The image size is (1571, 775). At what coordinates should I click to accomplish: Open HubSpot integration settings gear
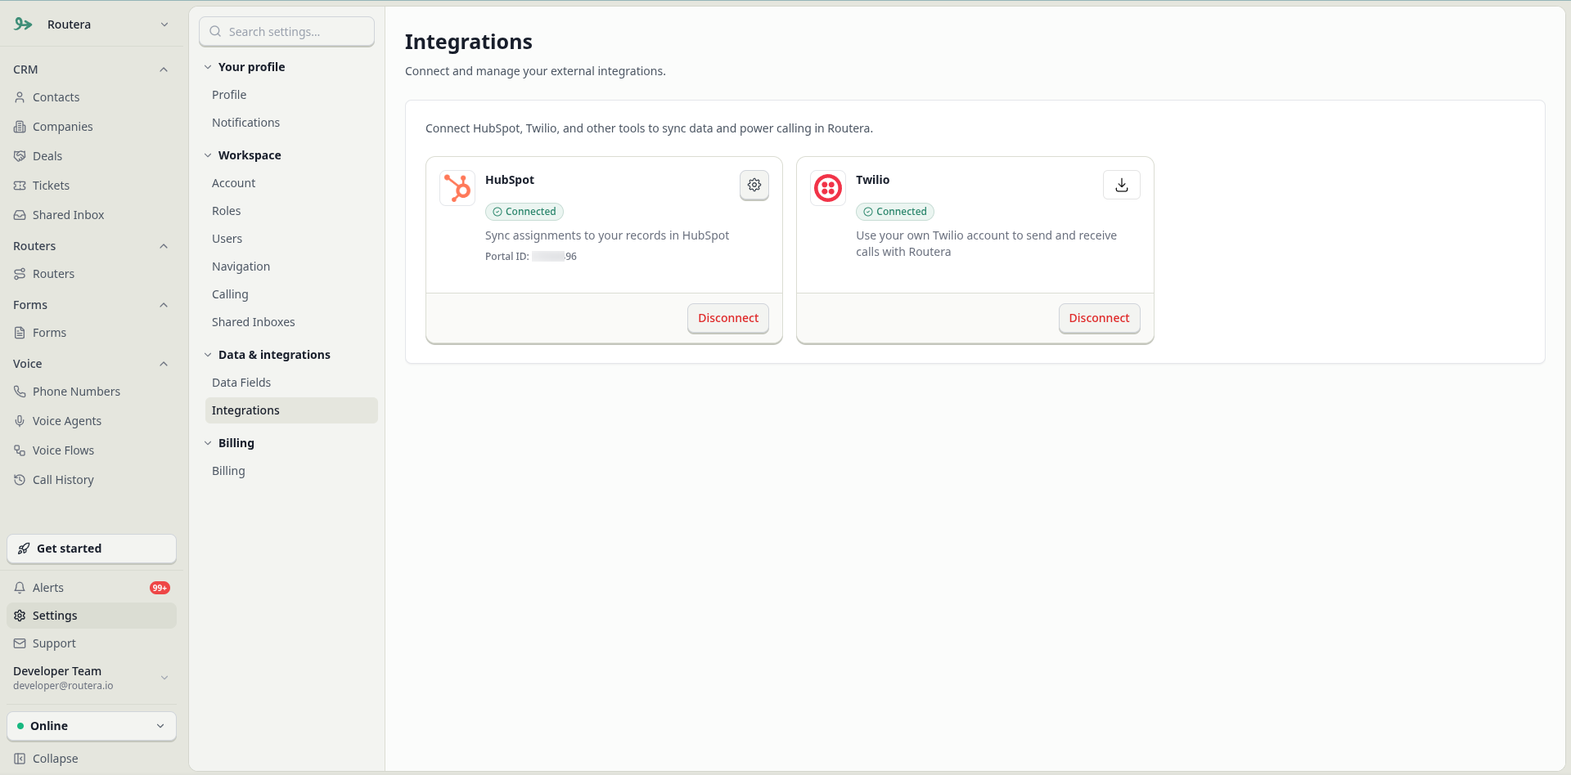(754, 185)
